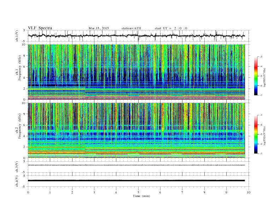The height and width of the screenshot is (216, 280).
Task: Click the '2' kHz tick on ch.2 spectrogram
Action: [25, 147]
